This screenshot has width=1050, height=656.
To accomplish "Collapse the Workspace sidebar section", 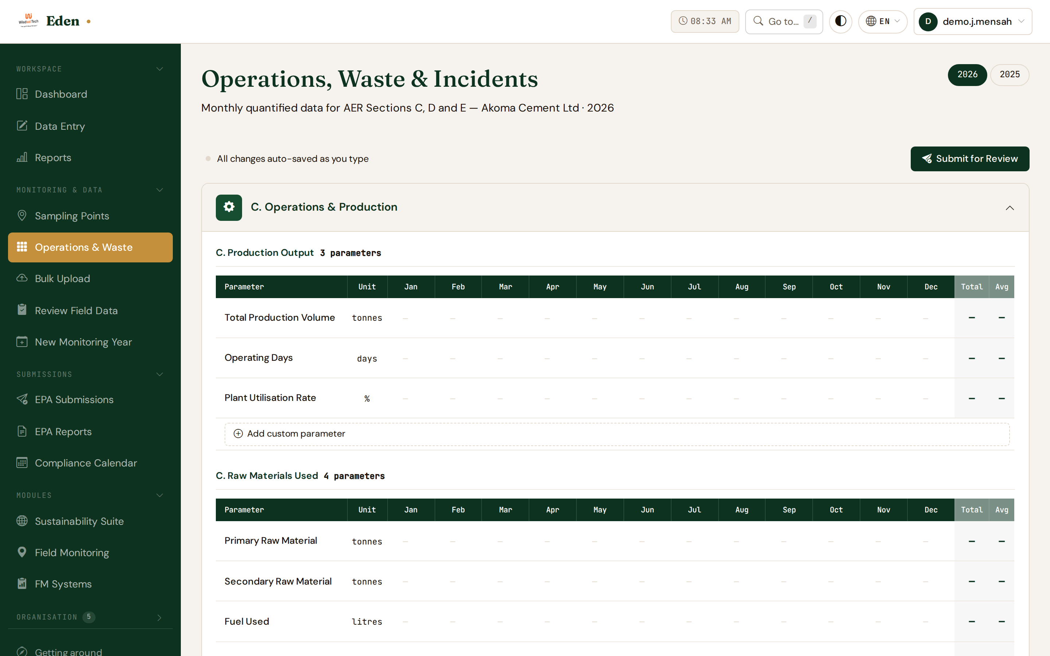I will tap(160, 69).
